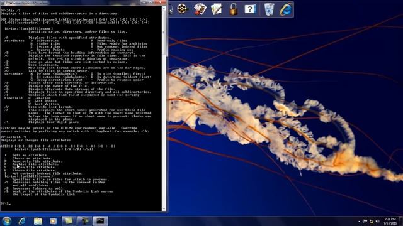Close the Command Prompt window
Screen dimensions: 403x226
(161, 3)
